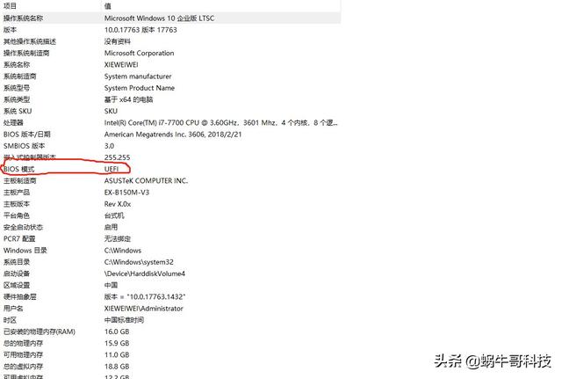
Task: Click the 版本 10.0.17763 row
Action: (170, 30)
